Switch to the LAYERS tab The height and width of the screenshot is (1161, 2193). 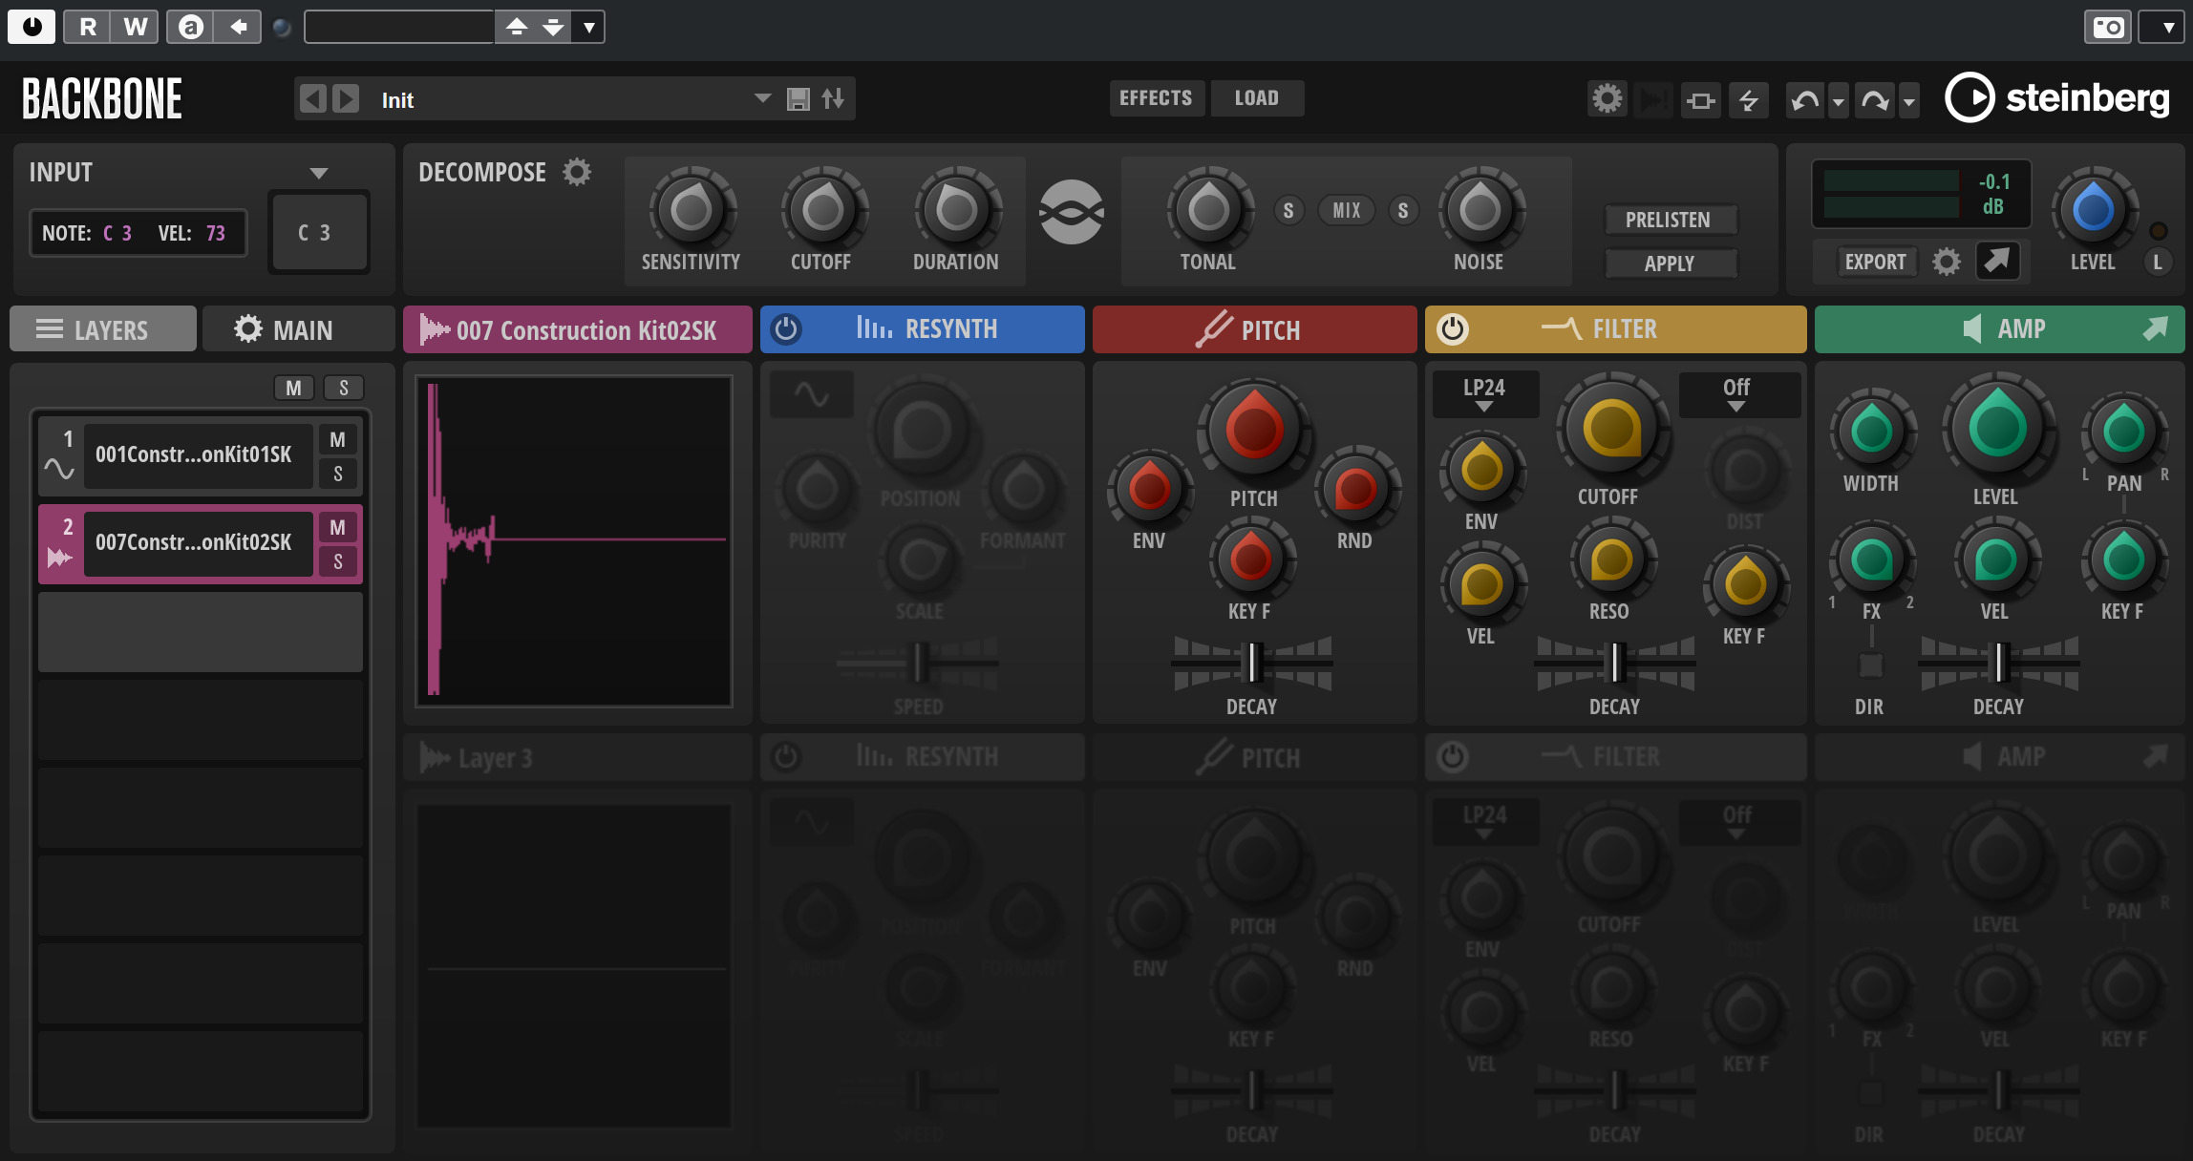click(x=103, y=329)
